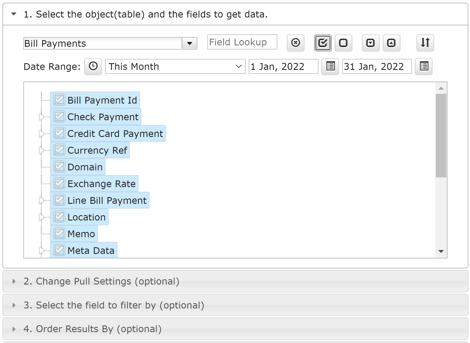Open the This Month date range dropdown
This screenshot has height=343, width=470.
(x=175, y=67)
